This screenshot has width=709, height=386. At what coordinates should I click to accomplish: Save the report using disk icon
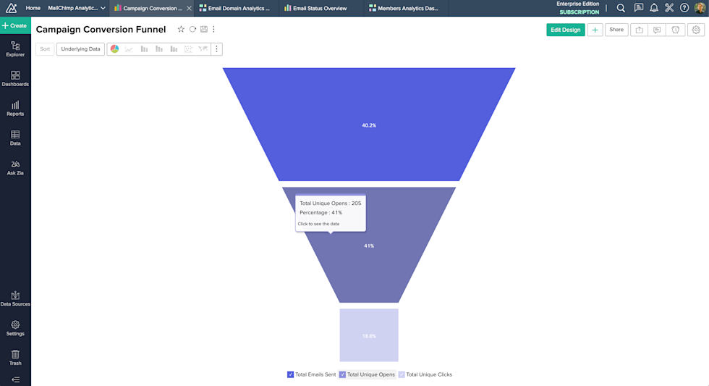pos(204,29)
